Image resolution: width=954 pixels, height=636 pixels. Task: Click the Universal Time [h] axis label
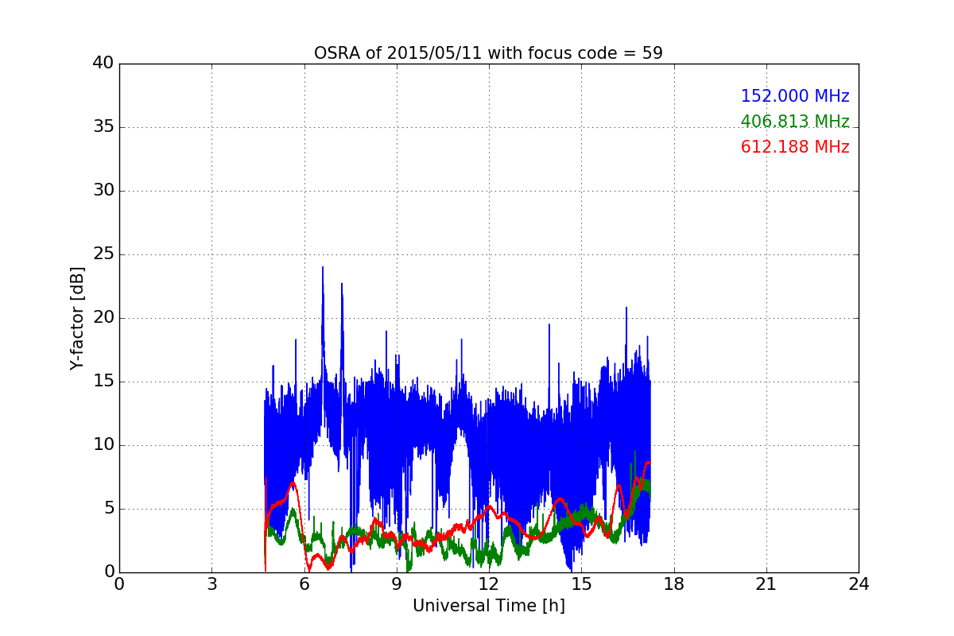[488, 606]
